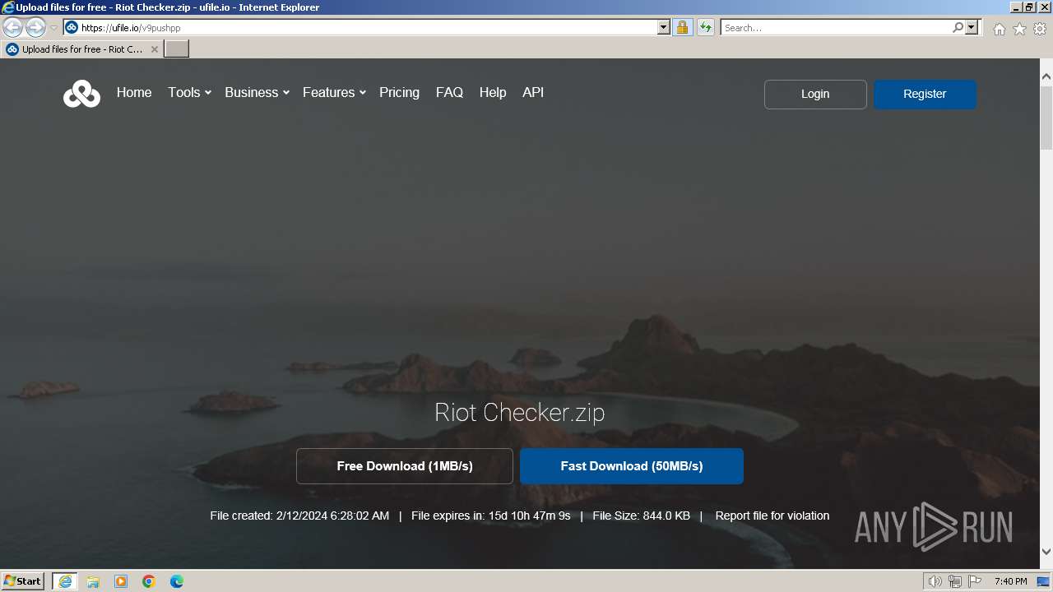Click the Login button
Viewport: 1053px width, 592px height.
pos(815,95)
